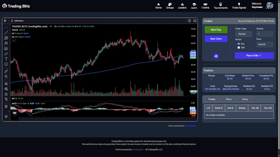Toggle sound with the speaker button
280x157 pixels.
[216, 56]
